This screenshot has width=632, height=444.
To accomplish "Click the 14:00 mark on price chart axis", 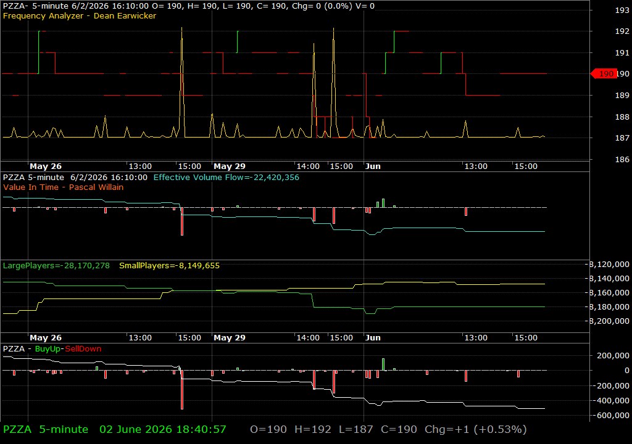I will [x=308, y=166].
